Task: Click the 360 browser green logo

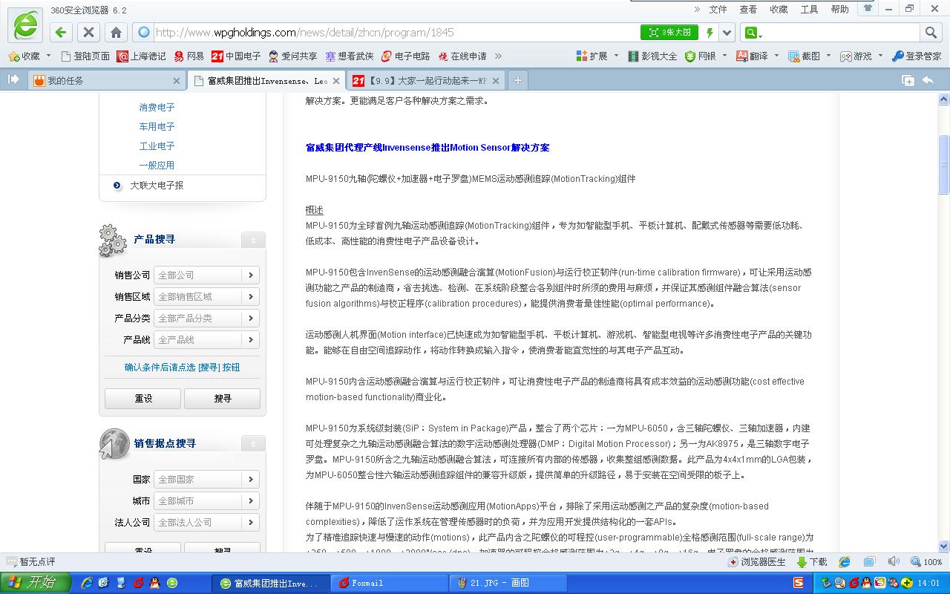Action: point(24,26)
